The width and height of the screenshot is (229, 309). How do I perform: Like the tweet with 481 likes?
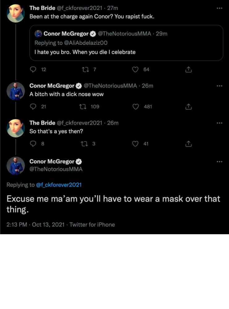coord(135,107)
